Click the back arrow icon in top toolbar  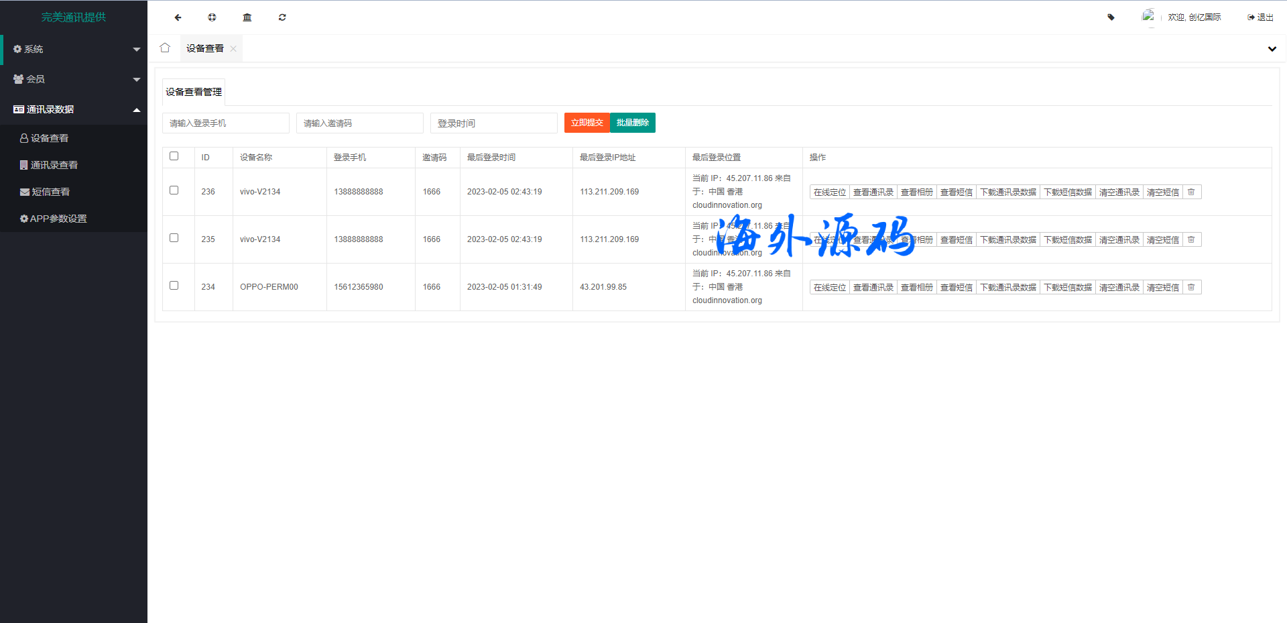178,17
